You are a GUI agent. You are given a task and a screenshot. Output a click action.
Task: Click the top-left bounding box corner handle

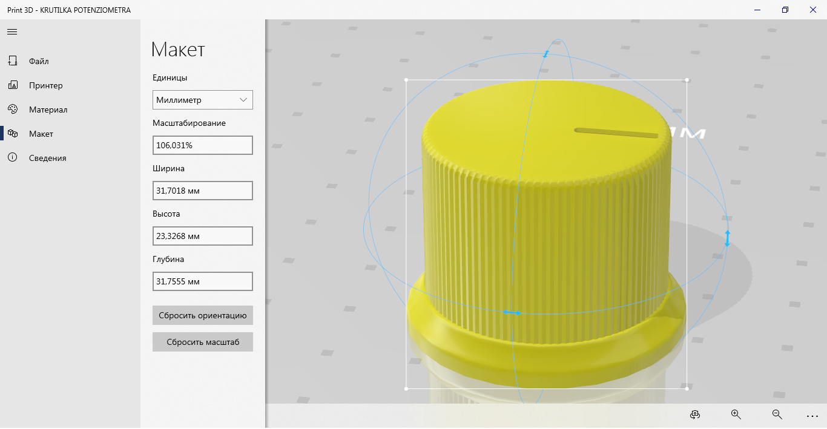(x=406, y=80)
